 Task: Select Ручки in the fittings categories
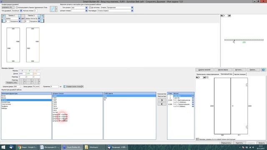coord(26,96)
